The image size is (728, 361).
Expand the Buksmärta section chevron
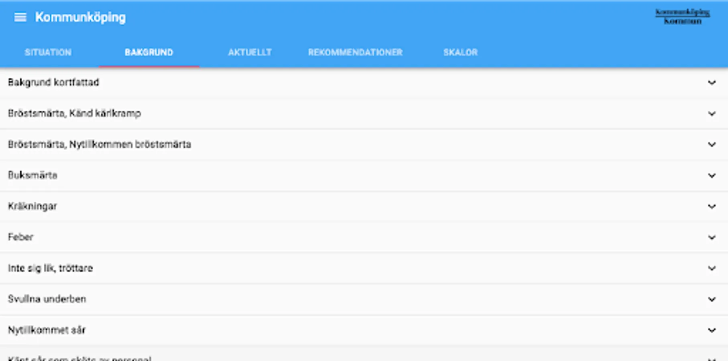coord(712,176)
